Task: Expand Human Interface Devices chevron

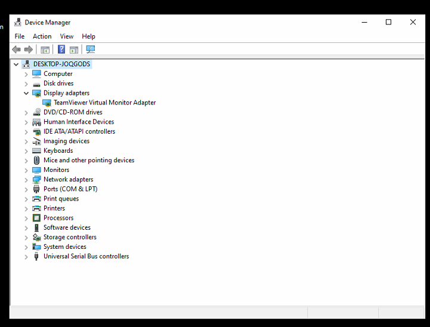Action: coord(26,122)
